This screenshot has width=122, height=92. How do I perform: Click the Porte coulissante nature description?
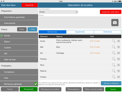[69, 41]
